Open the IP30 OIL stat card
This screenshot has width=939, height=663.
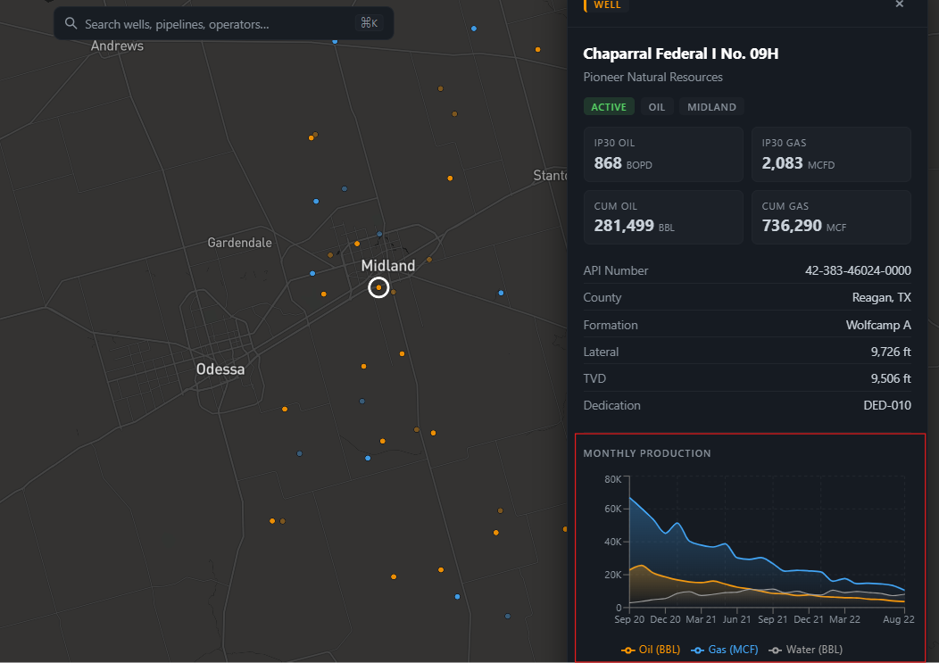(x=663, y=154)
